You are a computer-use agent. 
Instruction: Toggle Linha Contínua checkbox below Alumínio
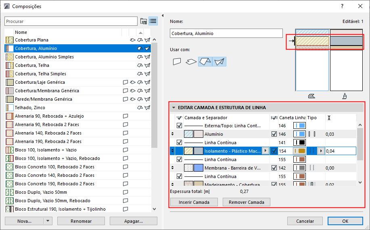coord(179,143)
